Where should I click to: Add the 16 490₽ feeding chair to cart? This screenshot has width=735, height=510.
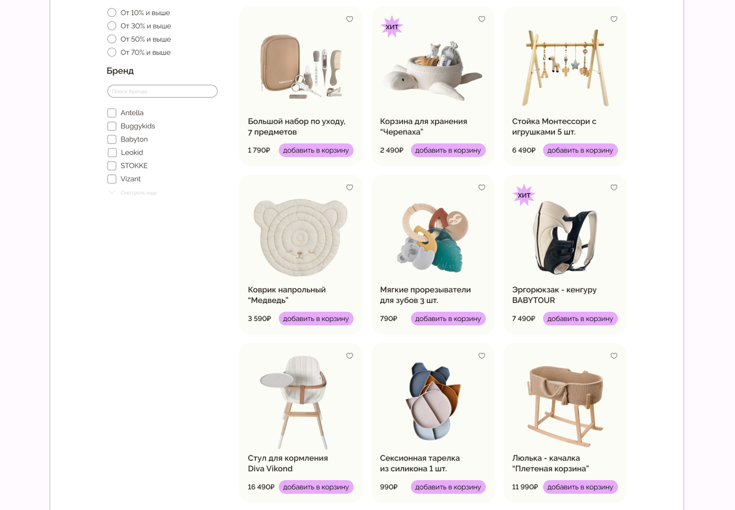coord(316,487)
